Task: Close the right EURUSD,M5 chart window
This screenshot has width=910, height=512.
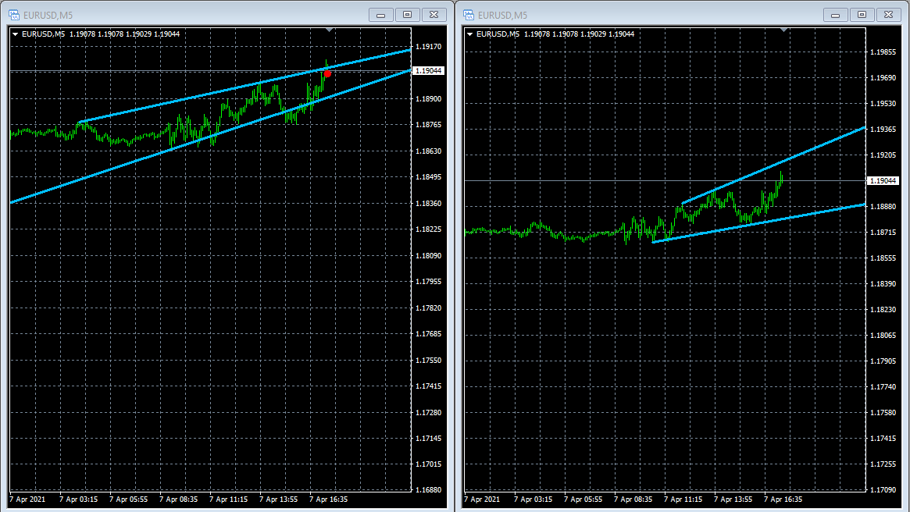Action: coord(888,15)
